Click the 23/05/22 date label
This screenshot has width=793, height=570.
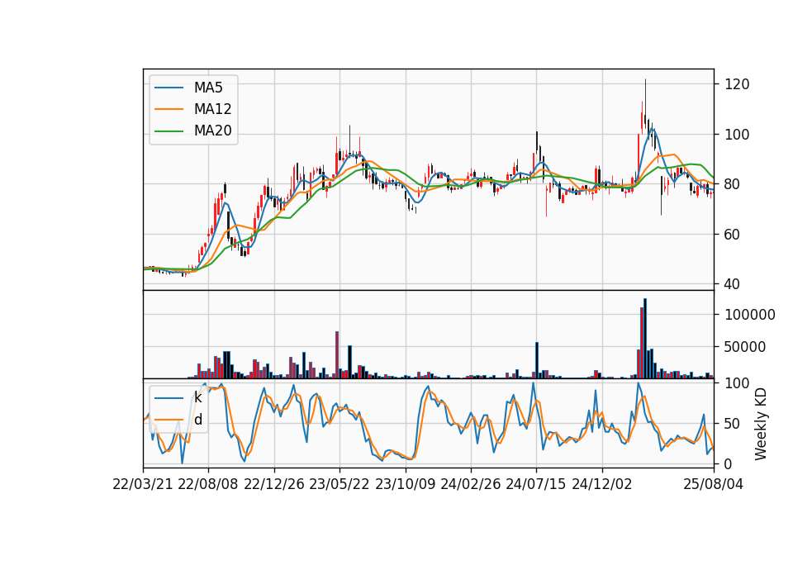tap(340, 484)
